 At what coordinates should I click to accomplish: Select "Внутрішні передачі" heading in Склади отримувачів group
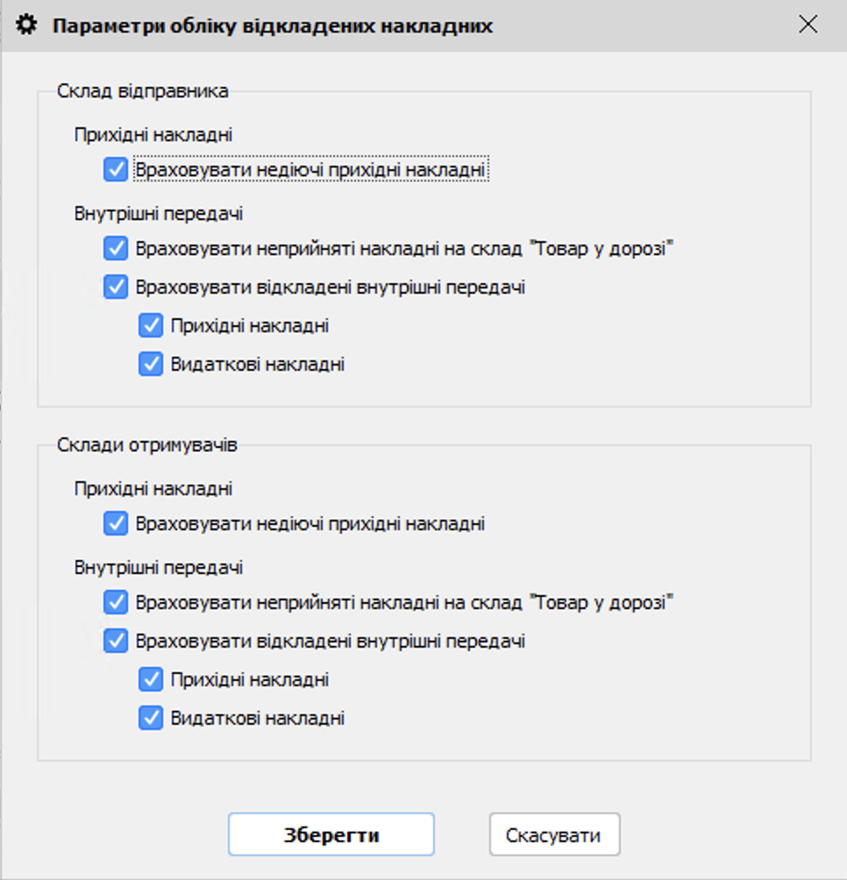click(x=159, y=568)
